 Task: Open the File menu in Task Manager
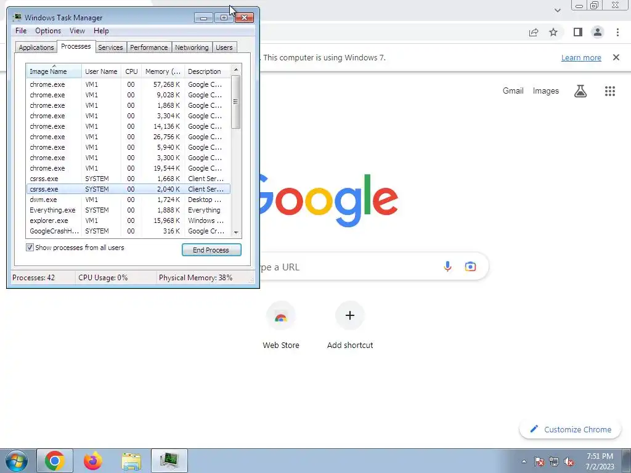pyautogui.click(x=21, y=31)
